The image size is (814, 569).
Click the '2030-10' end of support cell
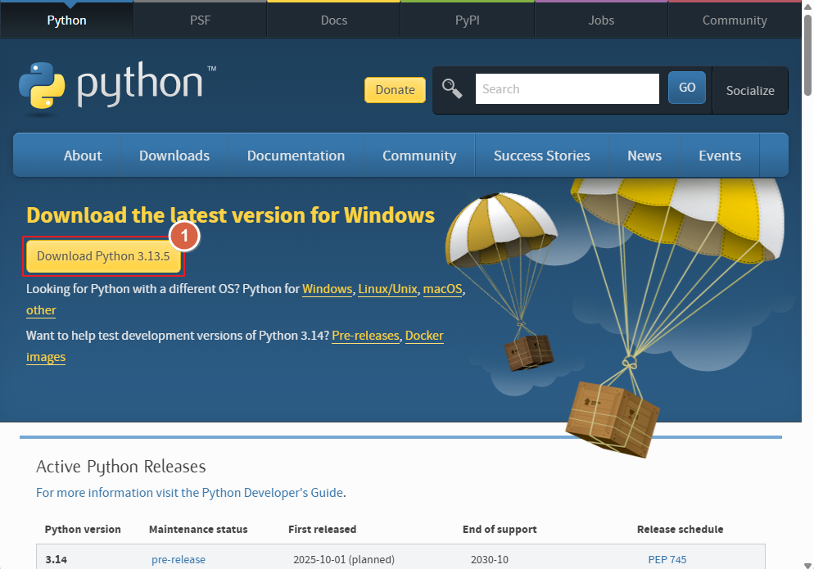point(490,559)
